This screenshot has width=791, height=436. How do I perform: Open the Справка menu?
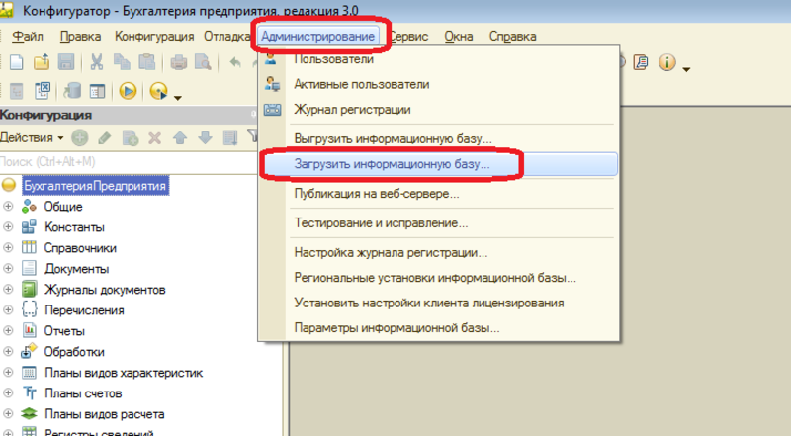click(x=512, y=37)
